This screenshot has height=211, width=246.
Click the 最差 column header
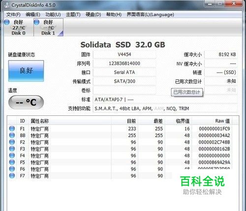pyautogui.click(x=152, y=121)
